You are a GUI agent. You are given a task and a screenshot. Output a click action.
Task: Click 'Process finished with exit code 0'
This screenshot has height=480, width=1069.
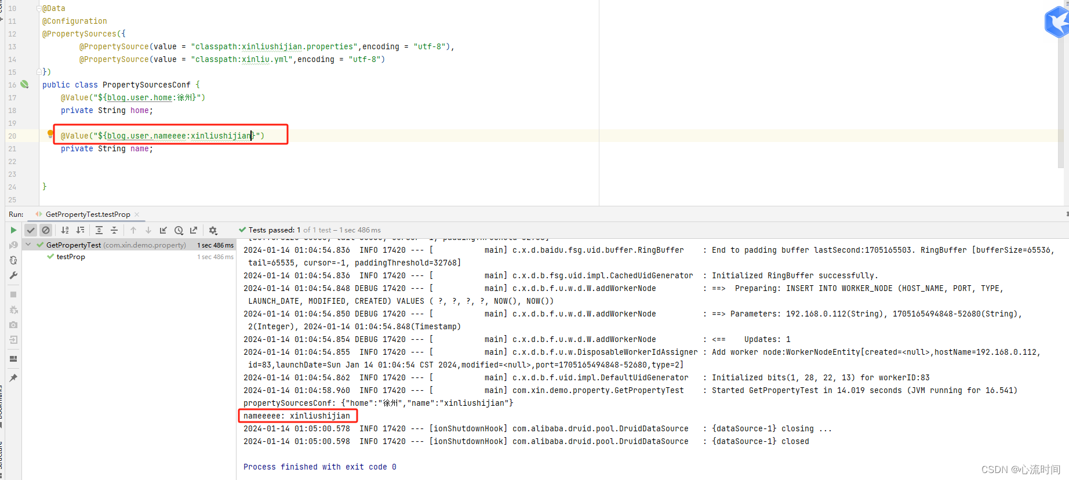click(320, 467)
